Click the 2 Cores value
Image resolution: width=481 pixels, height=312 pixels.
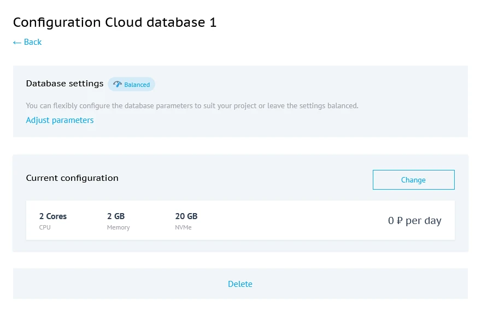53,216
